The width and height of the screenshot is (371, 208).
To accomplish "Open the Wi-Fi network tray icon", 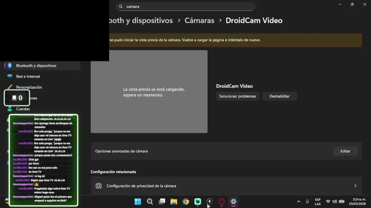I will (328, 202).
